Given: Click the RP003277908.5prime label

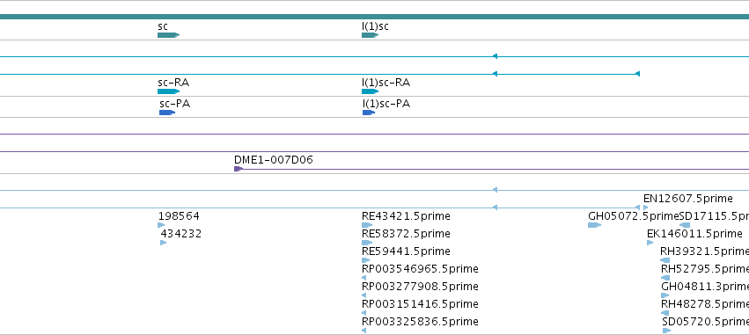Looking at the screenshot, I should [x=420, y=287].
